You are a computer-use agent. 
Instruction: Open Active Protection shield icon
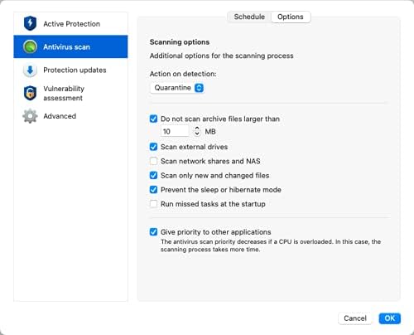30,23
